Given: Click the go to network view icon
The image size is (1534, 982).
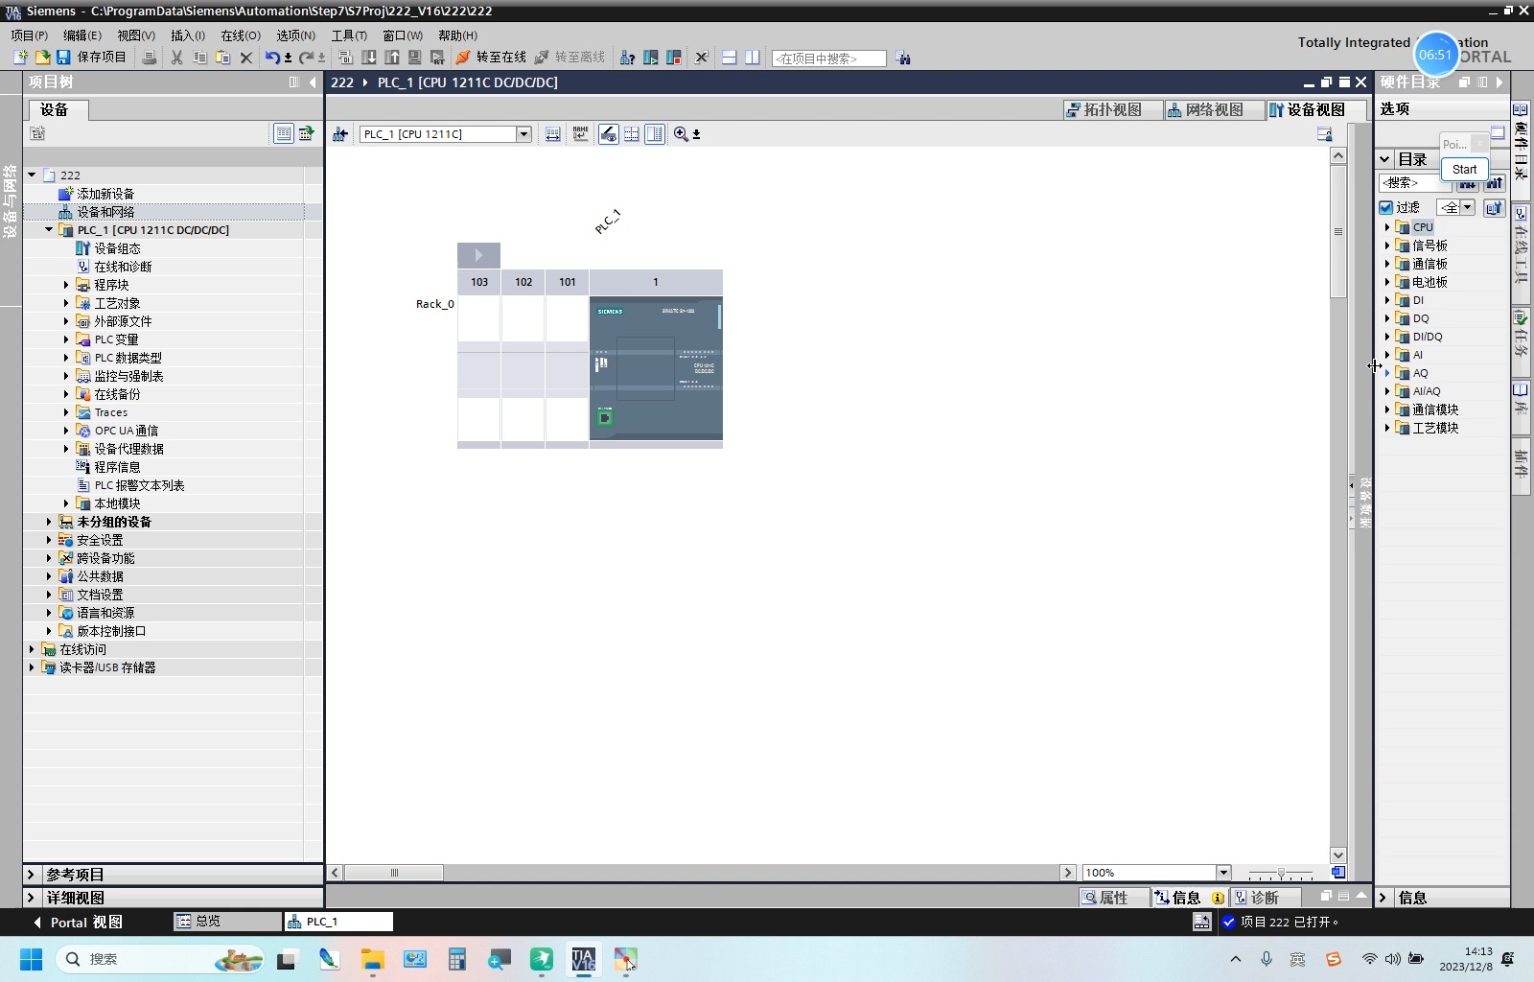Looking at the screenshot, I should point(339,134).
